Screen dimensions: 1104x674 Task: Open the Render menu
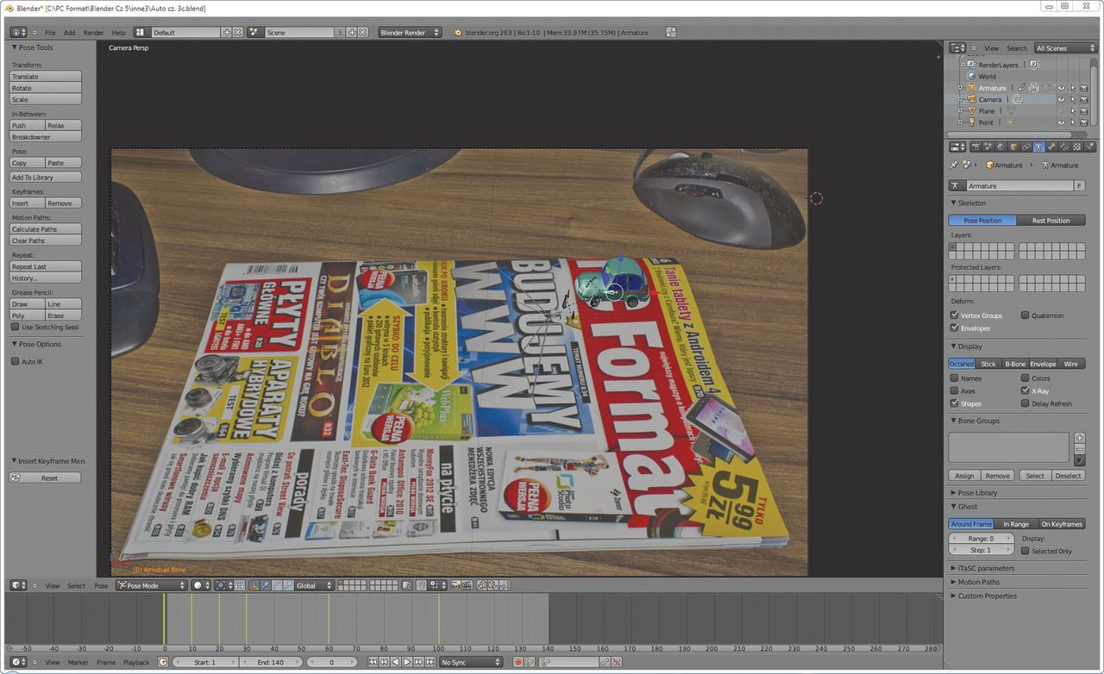point(93,33)
